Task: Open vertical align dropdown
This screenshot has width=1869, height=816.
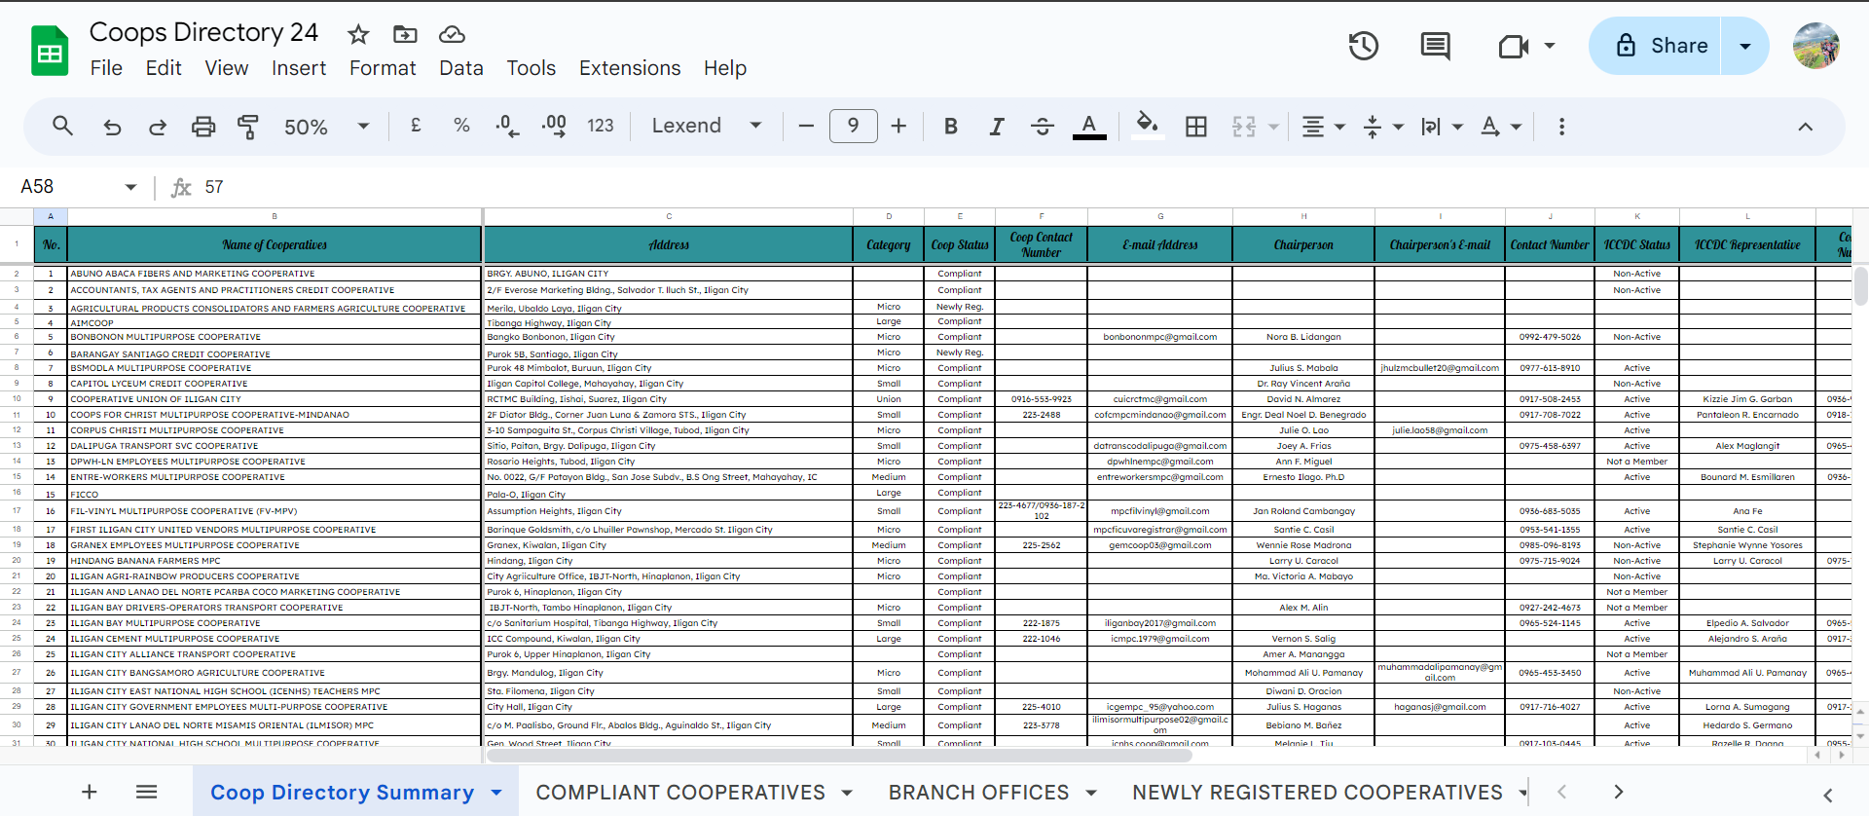Action: click(1383, 127)
